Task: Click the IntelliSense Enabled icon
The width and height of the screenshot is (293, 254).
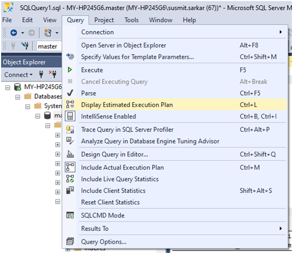Action: click(70, 116)
